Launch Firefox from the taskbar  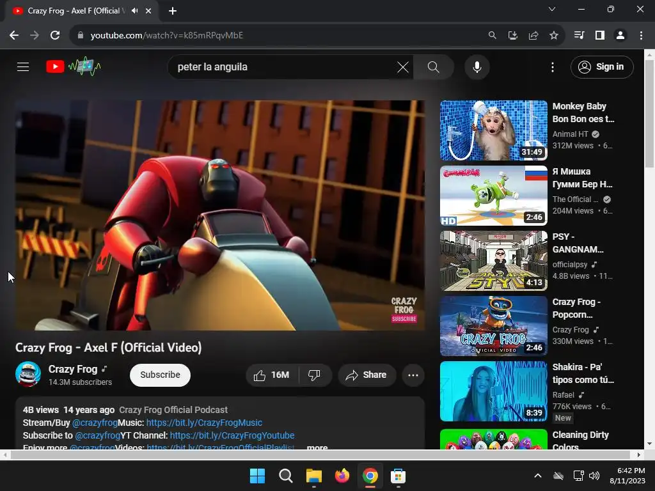click(342, 476)
